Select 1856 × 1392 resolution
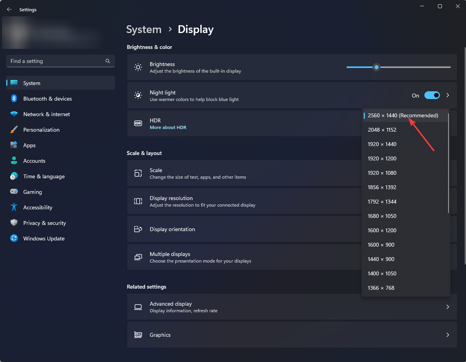The width and height of the screenshot is (466, 362). point(405,187)
